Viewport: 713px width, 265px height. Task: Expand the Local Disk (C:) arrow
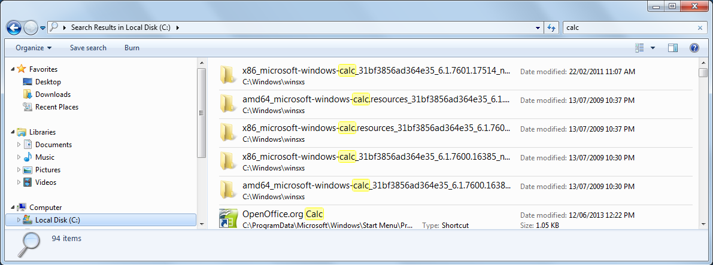tap(19, 220)
